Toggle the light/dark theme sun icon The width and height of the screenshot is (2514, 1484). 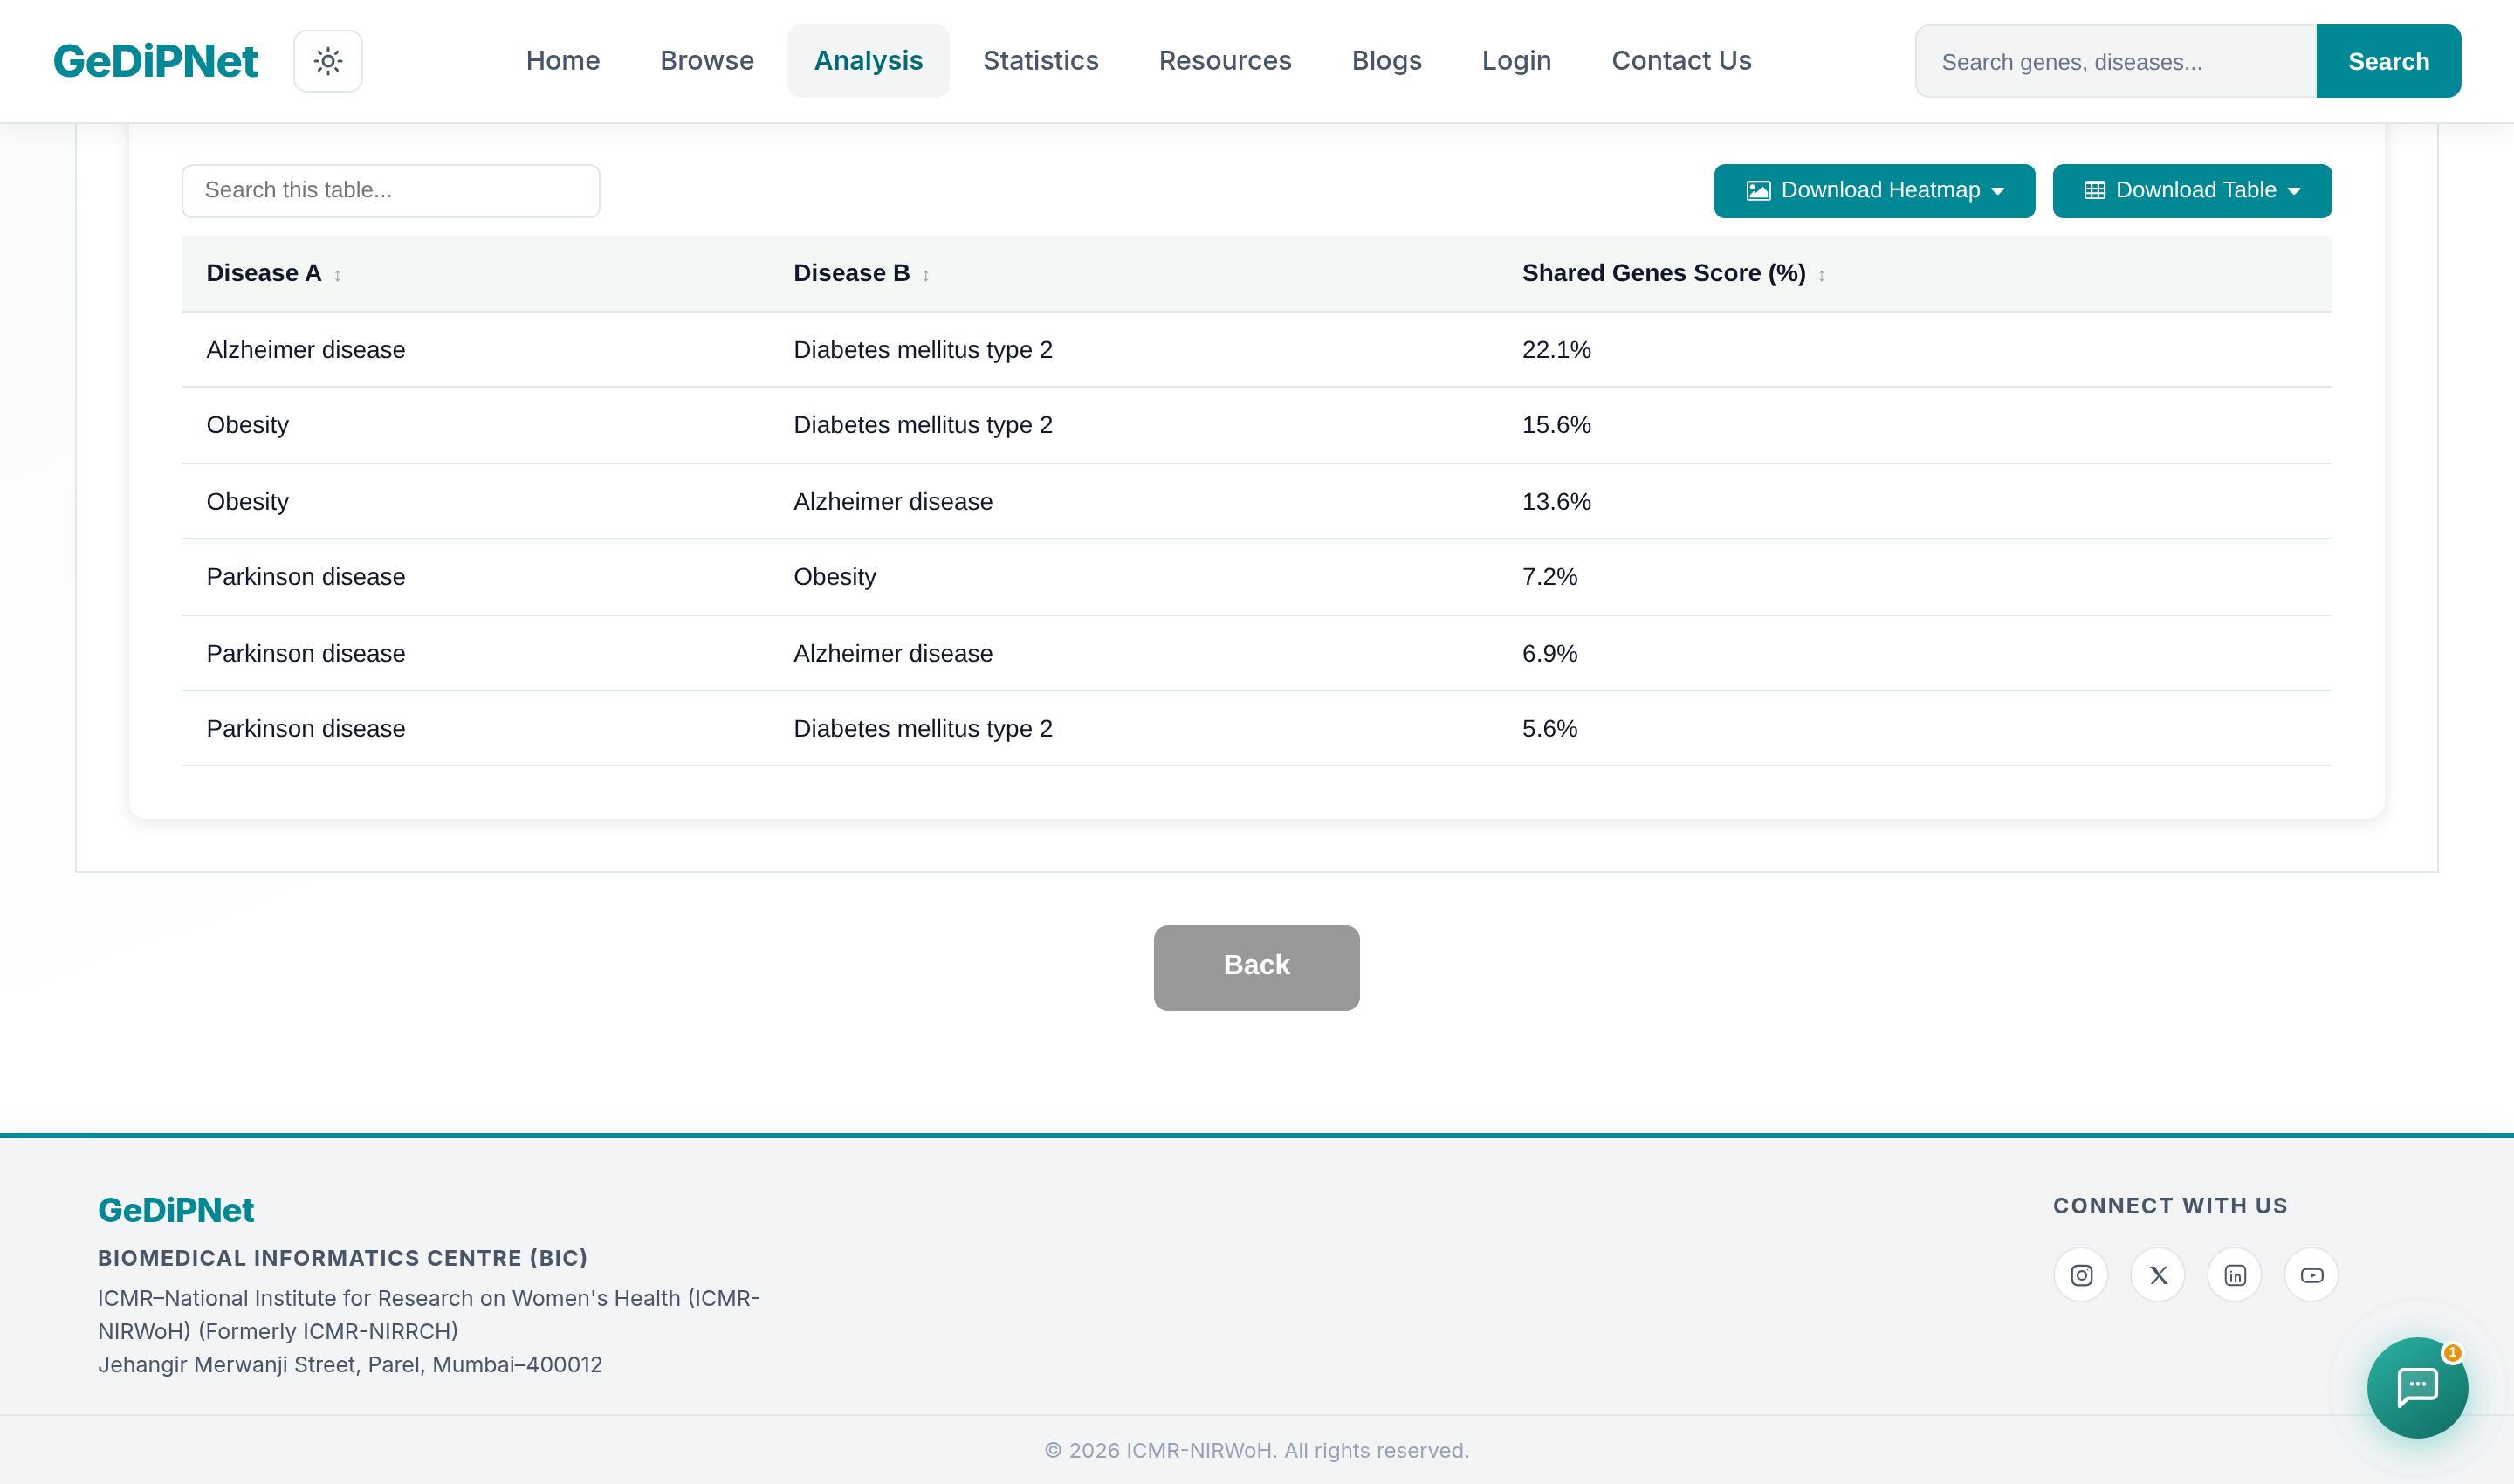[x=328, y=61]
